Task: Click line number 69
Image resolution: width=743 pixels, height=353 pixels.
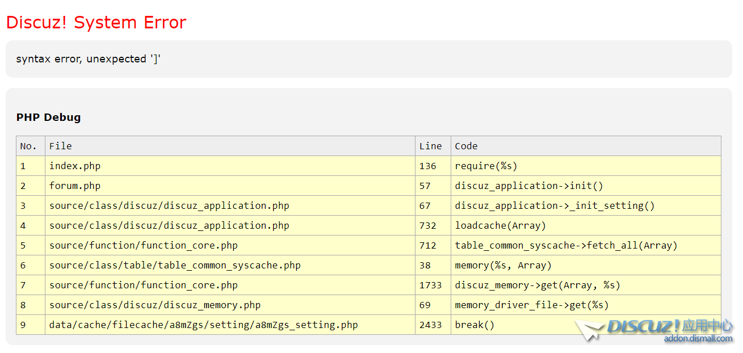Action: pos(433,305)
